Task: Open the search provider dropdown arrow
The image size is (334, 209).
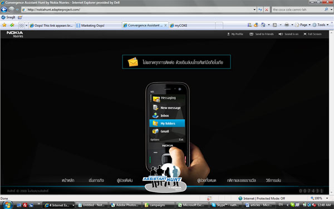Action: tap(331, 9)
